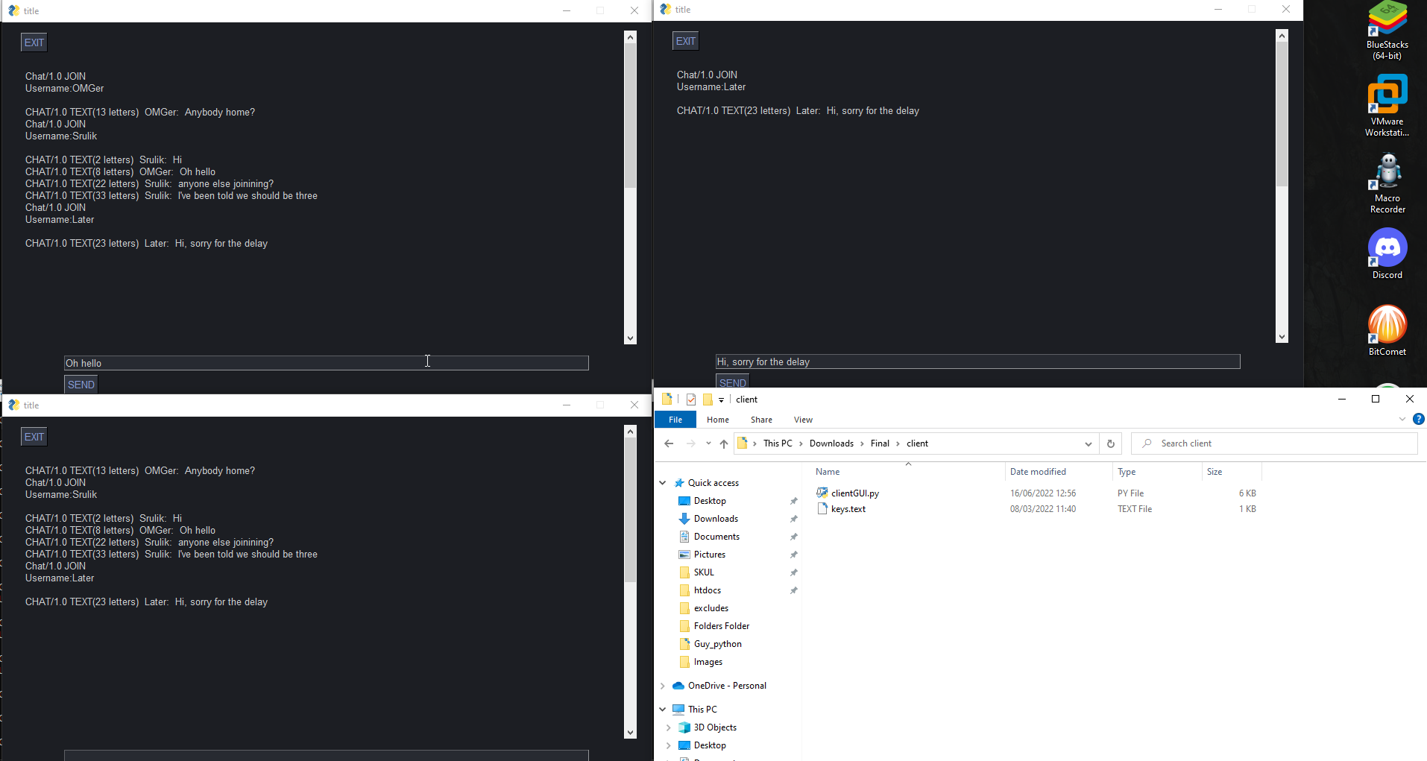Select keys.text file icon
The width and height of the screenshot is (1427, 761).
(x=822, y=508)
